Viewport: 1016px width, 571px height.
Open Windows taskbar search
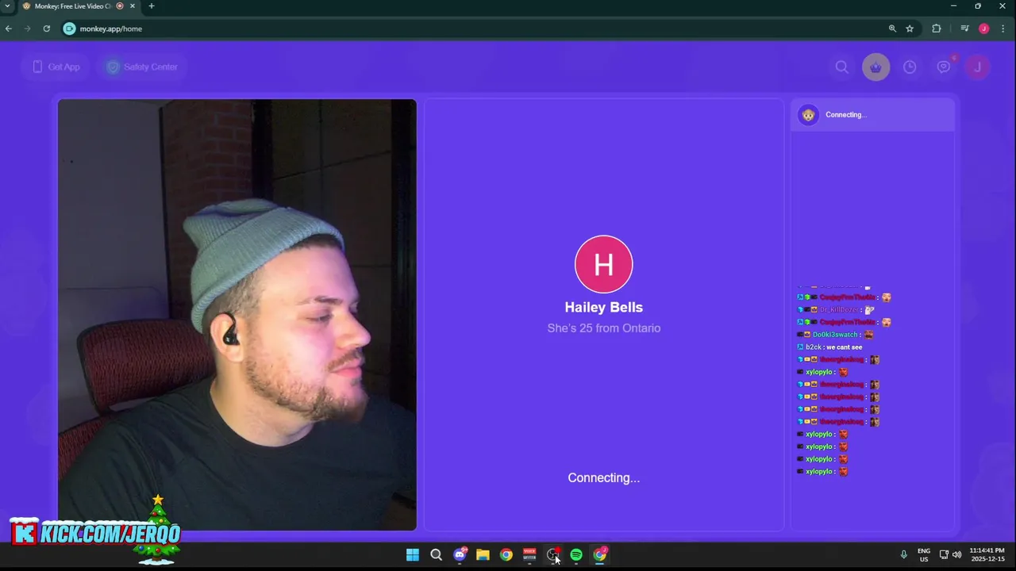436,555
